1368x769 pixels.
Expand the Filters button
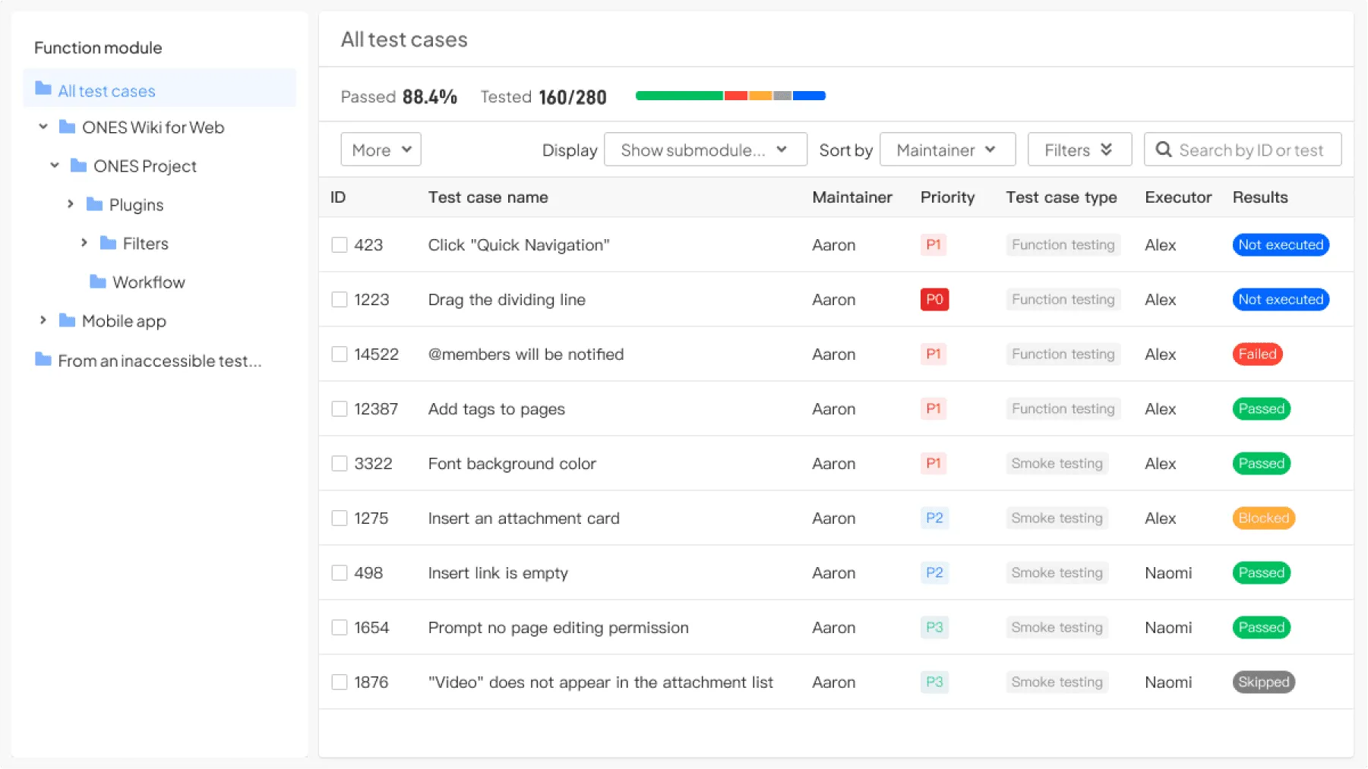point(1079,150)
